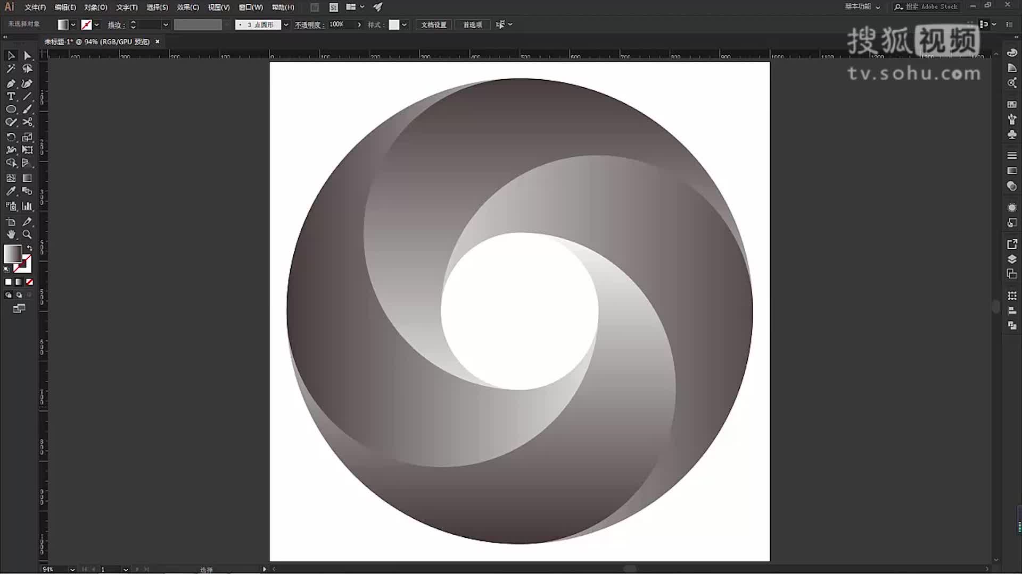The height and width of the screenshot is (574, 1022).
Task: Reset to default fill and stroke
Action: pyautogui.click(x=6, y=270)
